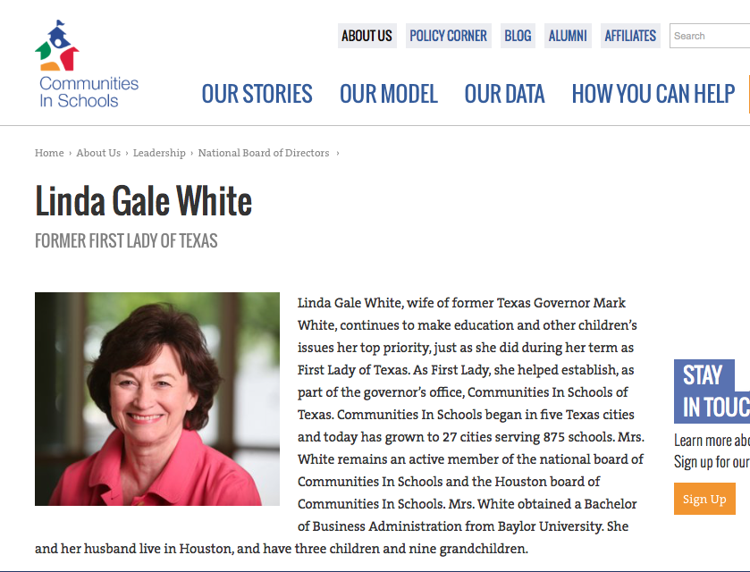Navigate to Our Model
This screenshot has width=750, height=572.
click(x=388, y=94)
